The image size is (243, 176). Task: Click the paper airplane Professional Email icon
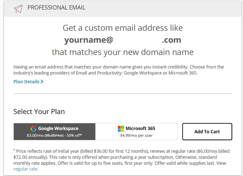coord(17,8)
